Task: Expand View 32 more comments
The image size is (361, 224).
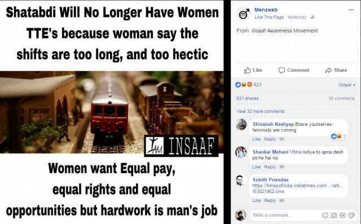Action: (260, 111)
